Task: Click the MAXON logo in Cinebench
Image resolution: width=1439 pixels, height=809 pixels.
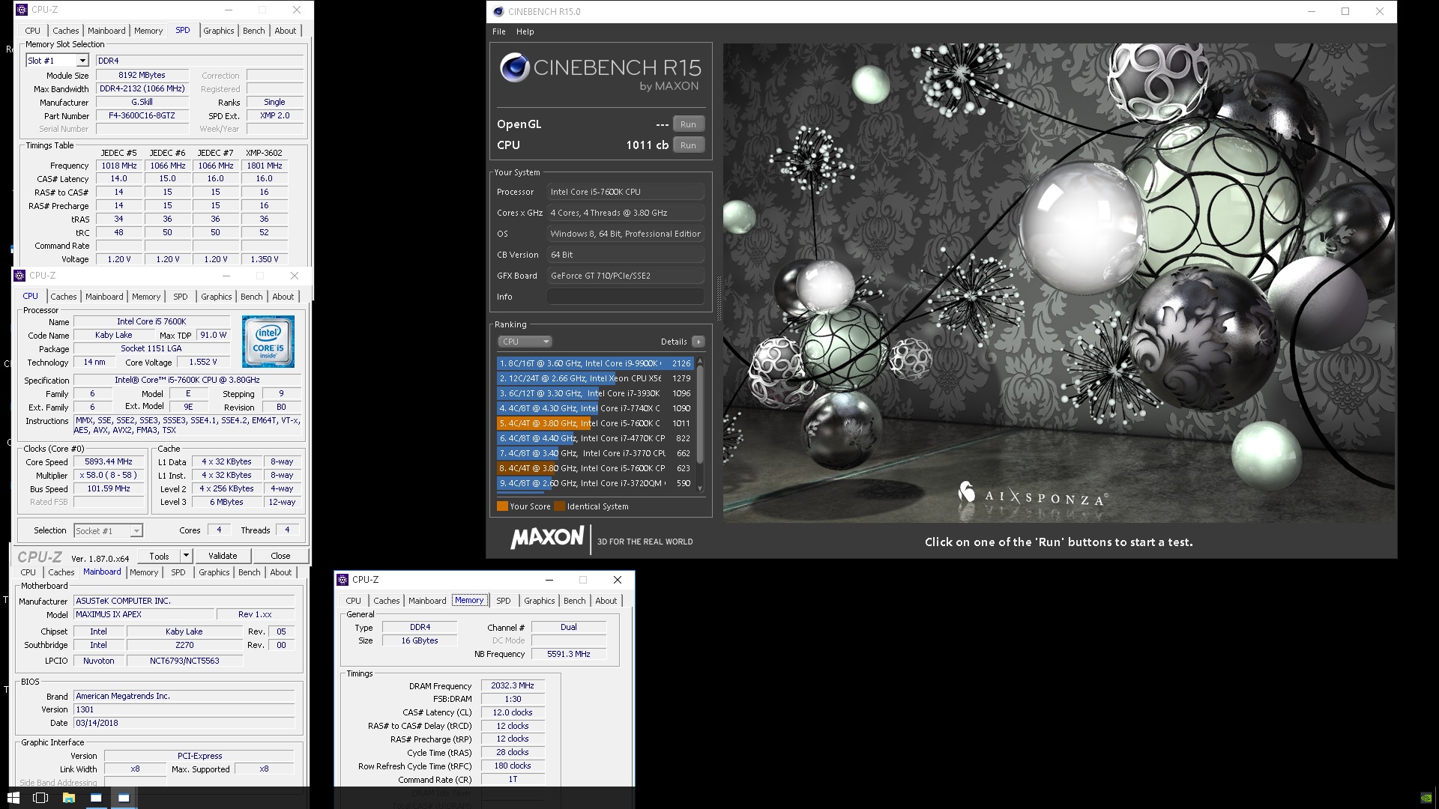Action: (547, 537)
